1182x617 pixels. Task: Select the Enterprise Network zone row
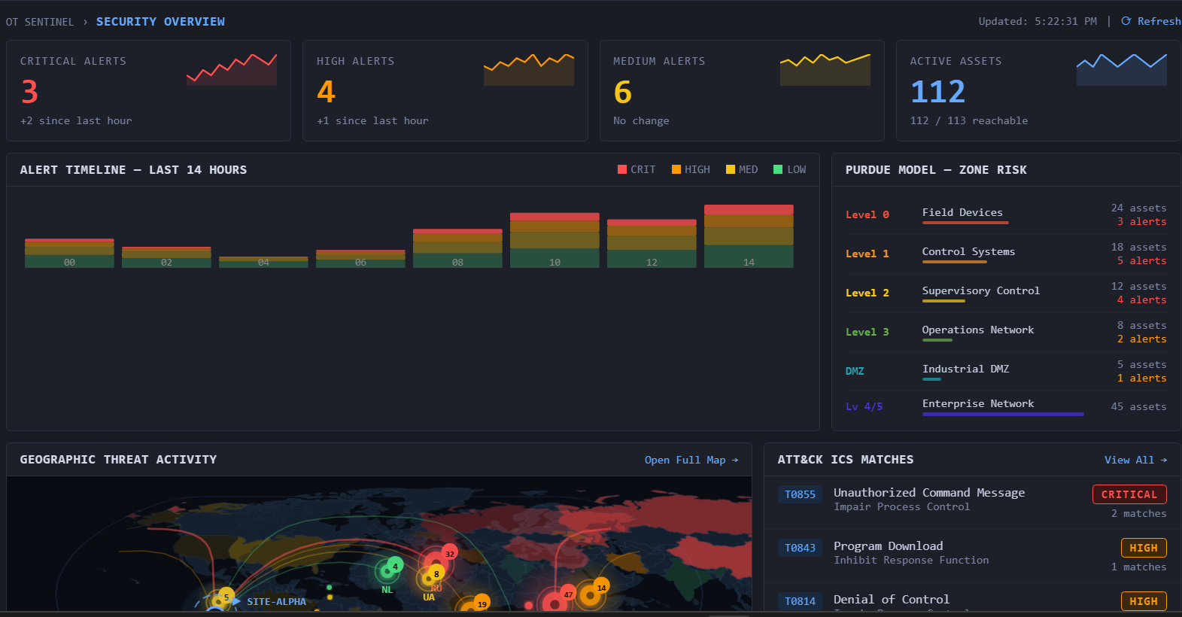pyautogui.click(x=1006, y=406)
